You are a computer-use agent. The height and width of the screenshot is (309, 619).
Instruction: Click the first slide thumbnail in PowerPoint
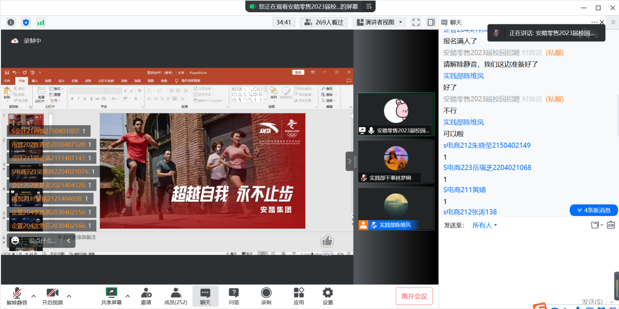[26, 123]
